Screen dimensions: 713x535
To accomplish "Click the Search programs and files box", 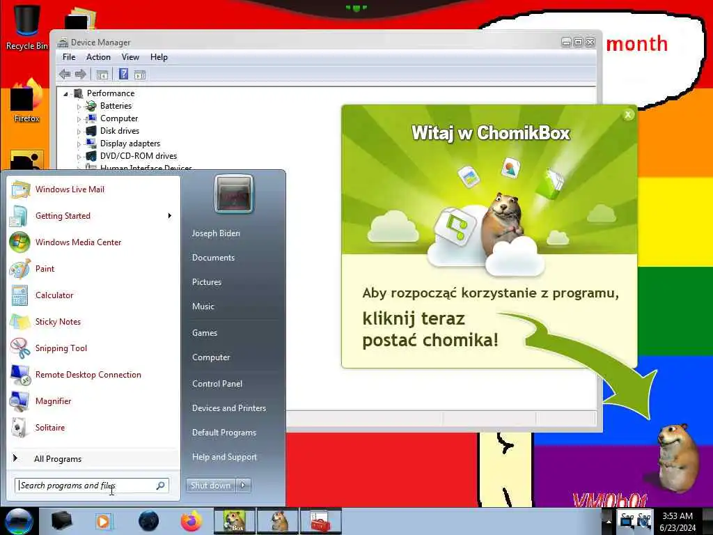I will pyautogui.click(x=91, y=486).
